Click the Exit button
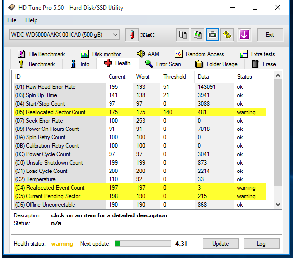 270,35
